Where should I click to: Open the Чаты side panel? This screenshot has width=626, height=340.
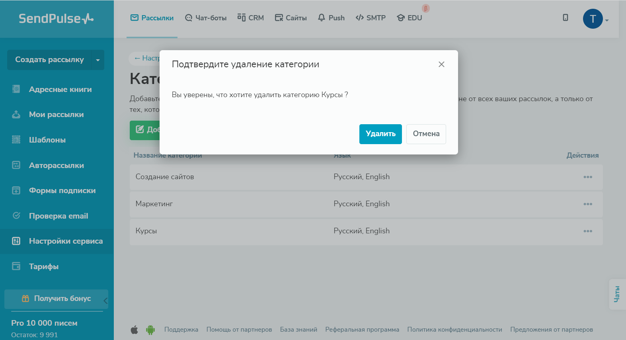tap(617, 294)
